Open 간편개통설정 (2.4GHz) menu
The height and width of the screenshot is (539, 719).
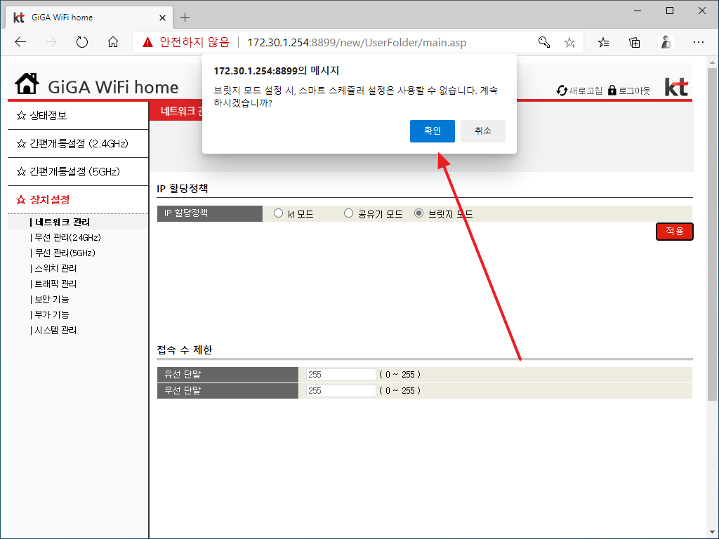78,144
